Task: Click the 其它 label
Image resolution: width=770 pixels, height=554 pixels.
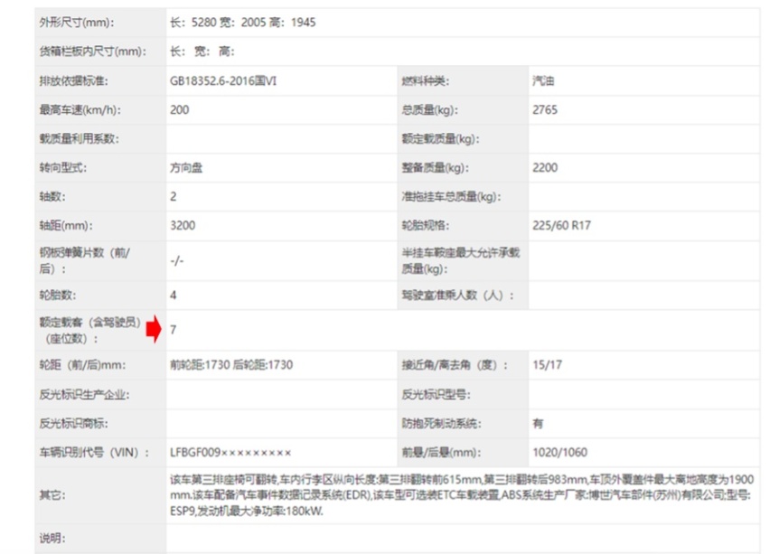Action: click(52, 495)
